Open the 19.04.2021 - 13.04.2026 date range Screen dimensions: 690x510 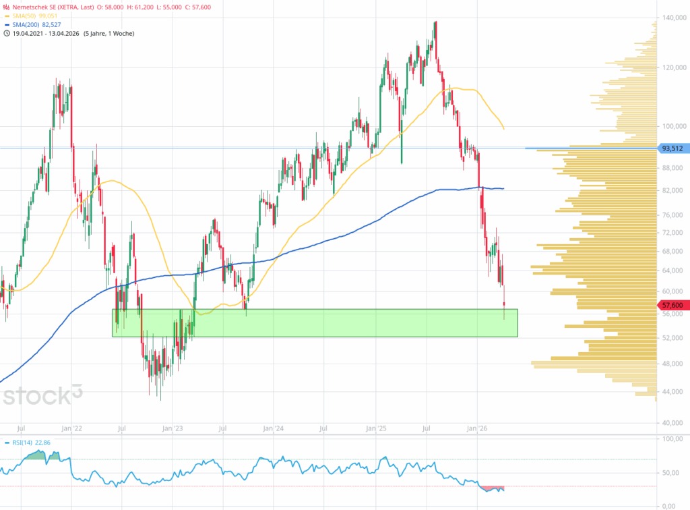pyautogui.click(x=46, y=33)
